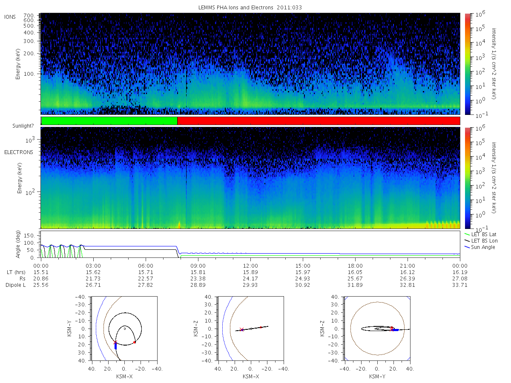Click the KSM-X vs KSM-Z orbit plot
511x383 pixels.
250,329
